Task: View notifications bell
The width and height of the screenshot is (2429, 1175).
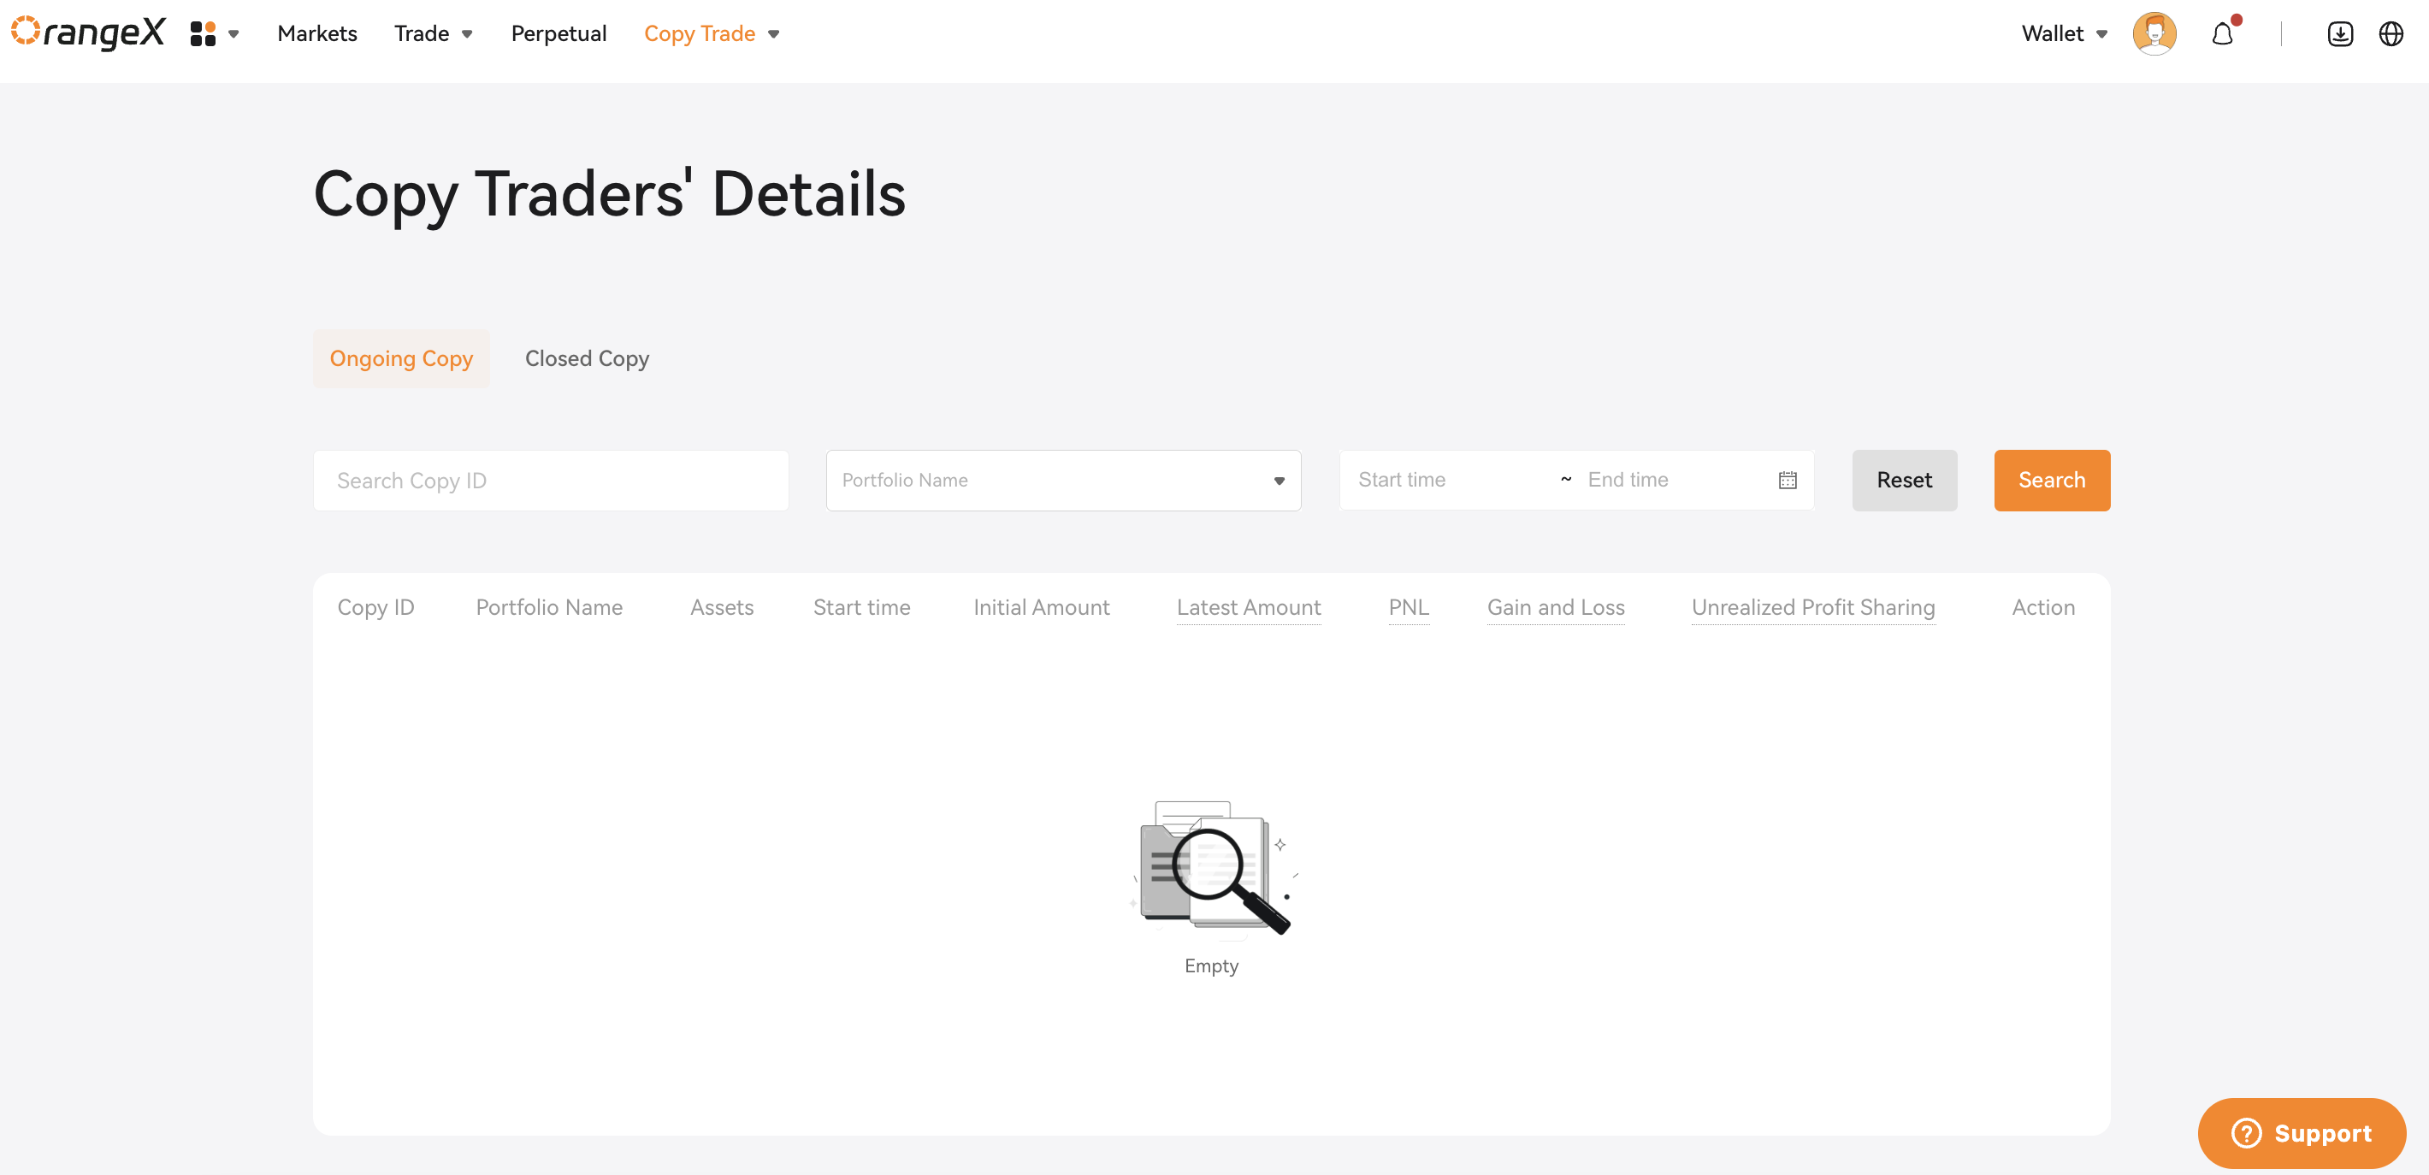Action: coord(2224,34)
